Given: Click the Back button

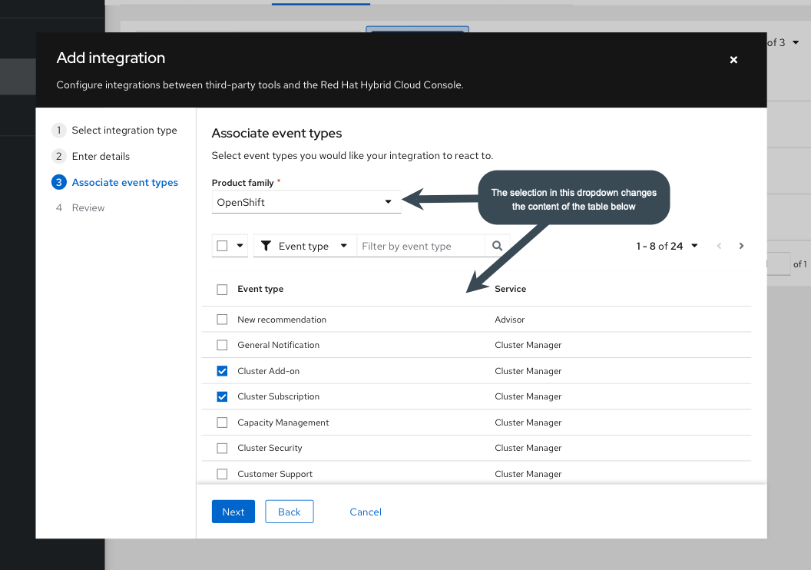Looking at the screenshot, I should pos(289,512).
